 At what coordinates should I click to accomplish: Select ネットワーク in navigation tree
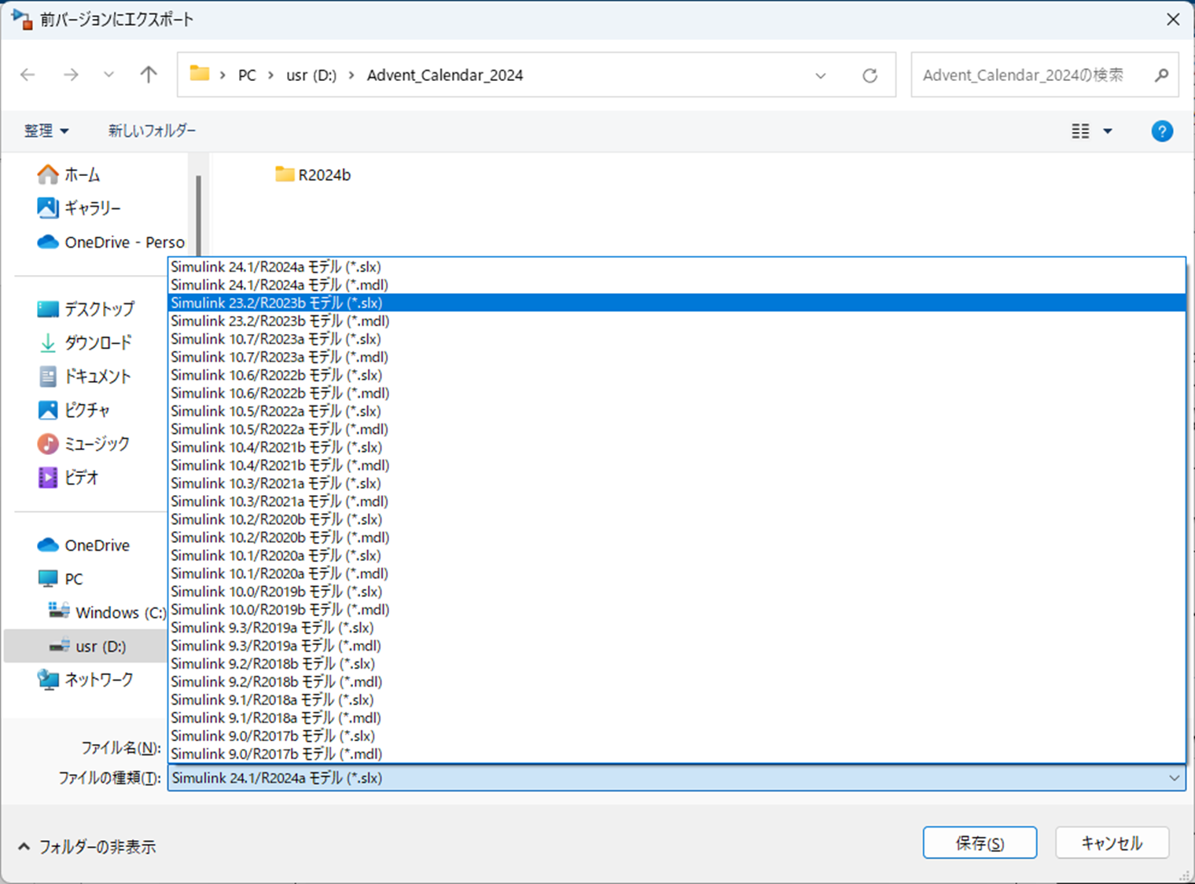point(86,680)
